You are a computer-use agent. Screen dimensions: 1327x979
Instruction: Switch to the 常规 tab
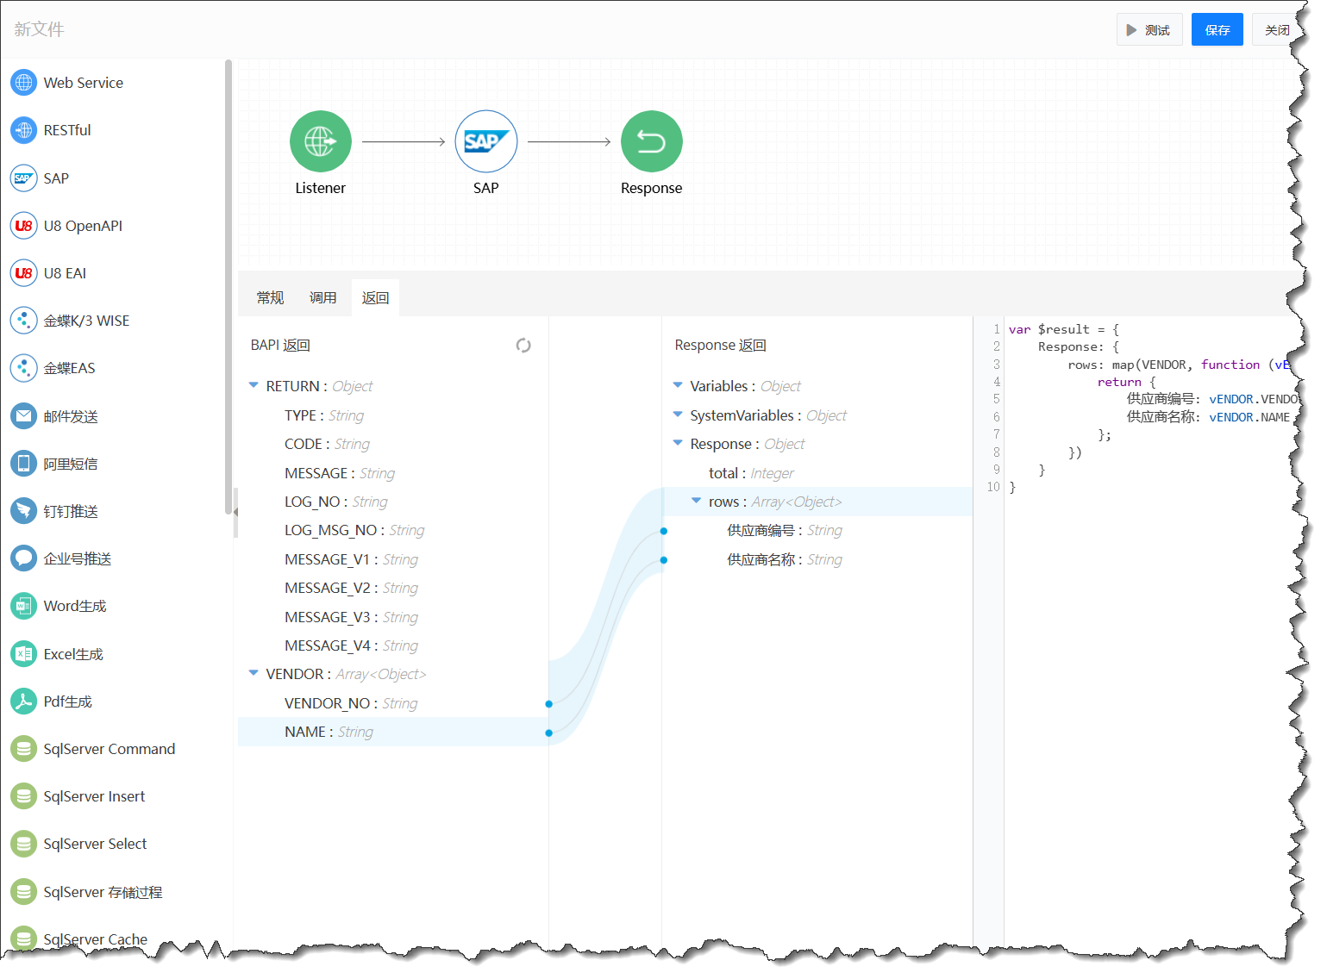pyautogui.click(x=270, y=298)
